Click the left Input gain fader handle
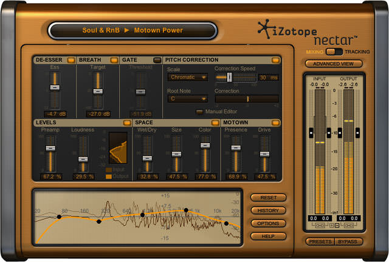Viewport: 389px width, 262px height. 311,133
